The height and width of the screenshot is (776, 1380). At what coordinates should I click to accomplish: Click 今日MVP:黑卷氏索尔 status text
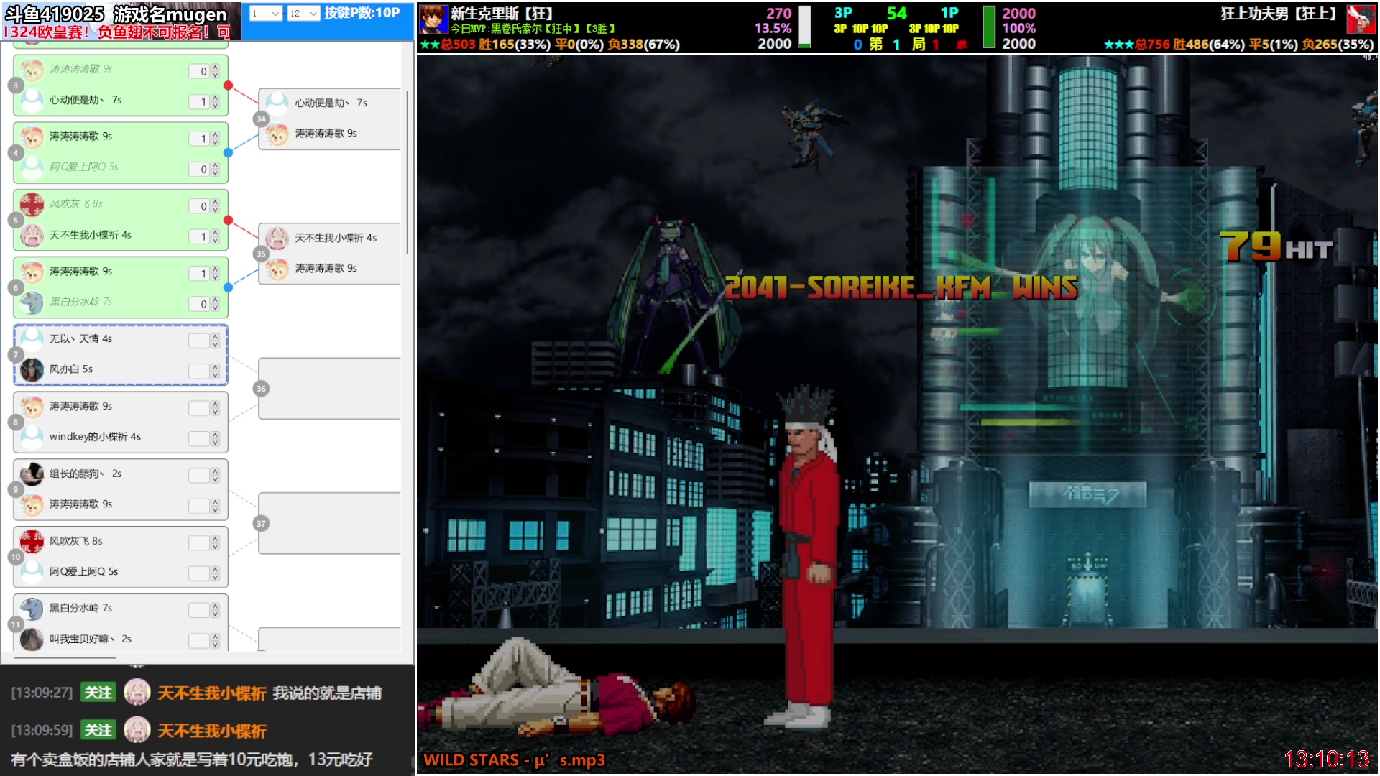click(x=533, y=29)
